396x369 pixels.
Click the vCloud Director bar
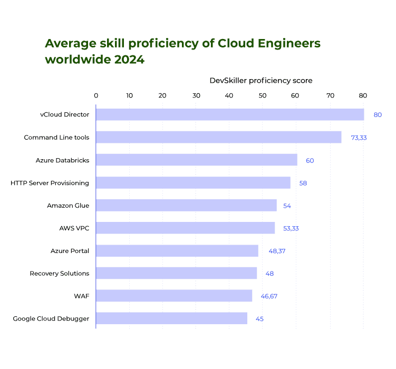tap(230, 114)
